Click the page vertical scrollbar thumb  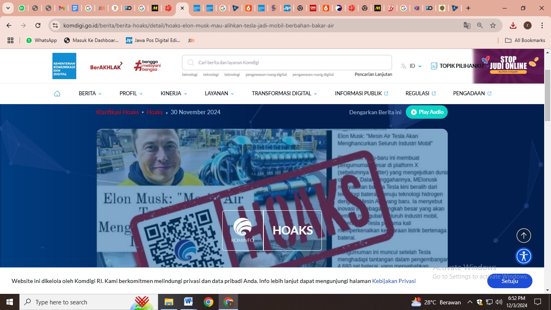pyautogui.click(x=547, y=95)
